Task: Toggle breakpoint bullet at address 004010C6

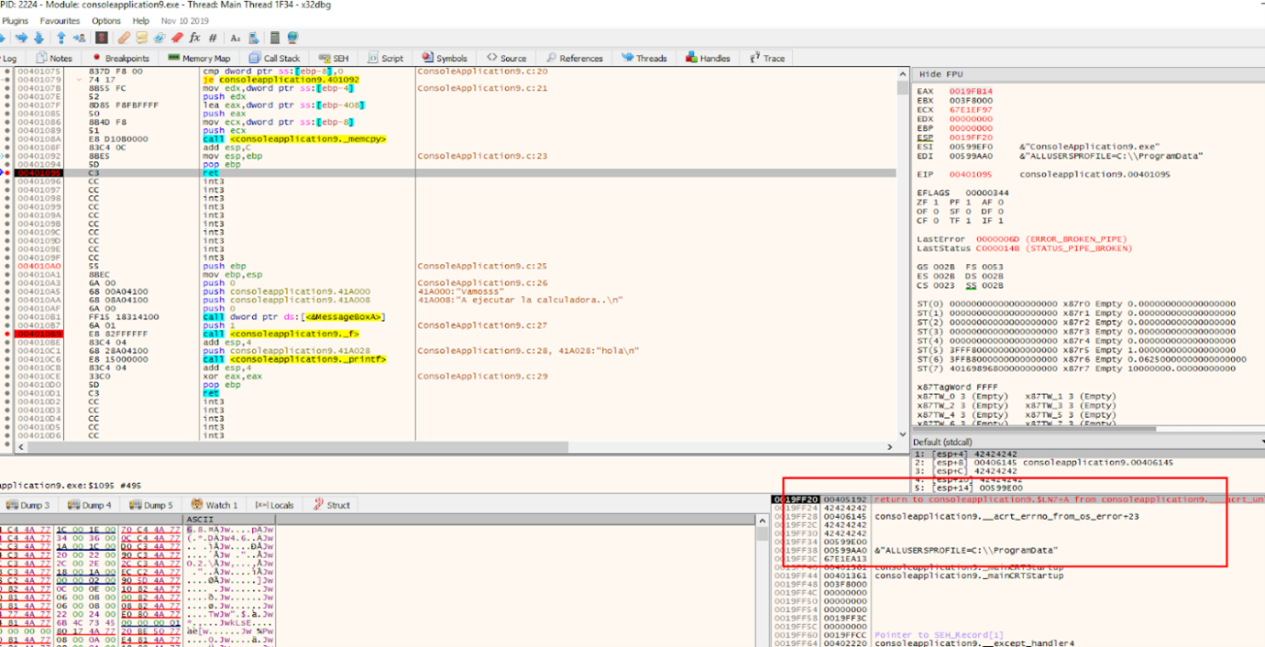Action: click(7, 359)
